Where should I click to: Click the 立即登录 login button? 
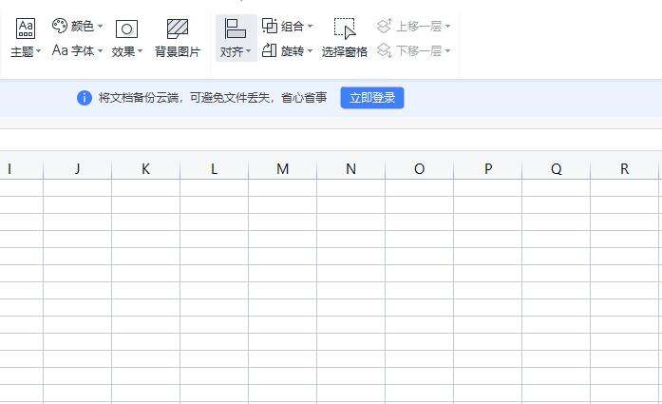point(372,98)
